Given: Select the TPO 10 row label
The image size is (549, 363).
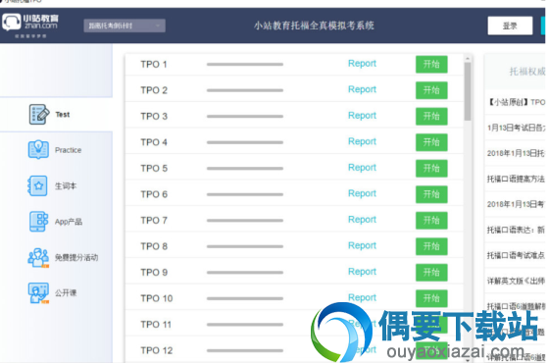Looking at the screenshot, I should click(x=157, y=298).
